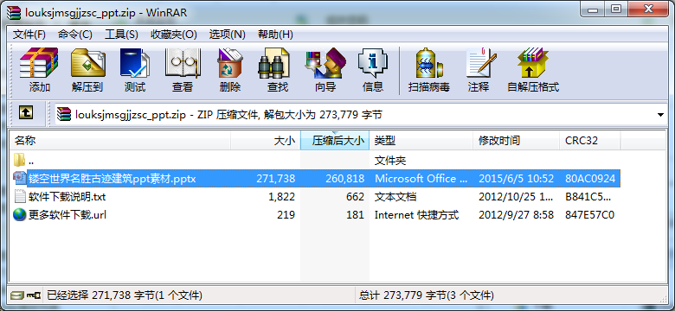The image size is (675, 311).
Task: Select the parent folder '..' icon
Action: click(x=19, y=160)
